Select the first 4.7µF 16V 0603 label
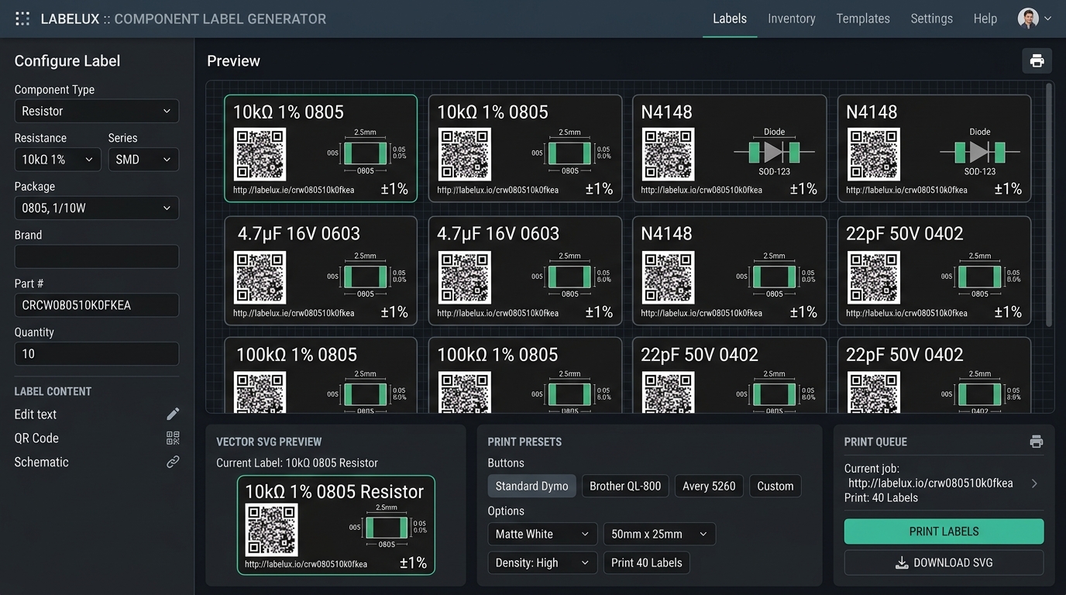The image size is (1066, 595). pos(321,270)
